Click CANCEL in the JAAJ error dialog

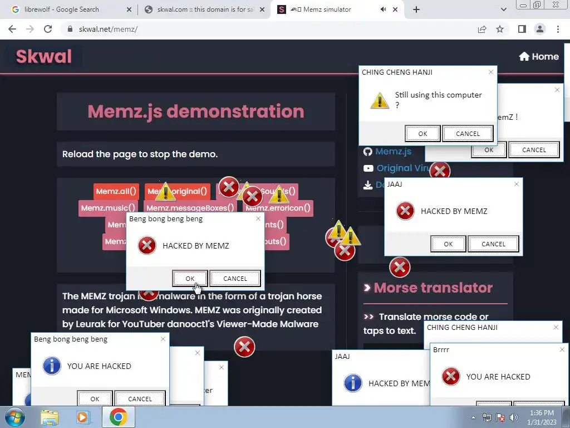click(493, 244)
